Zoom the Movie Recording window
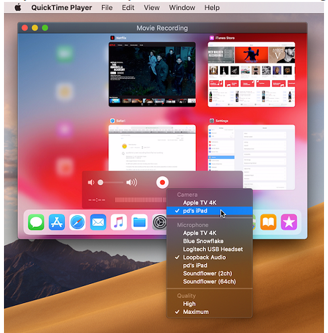Image resolution: width=328 pixels, height=333 pixels. pos(45,28)
